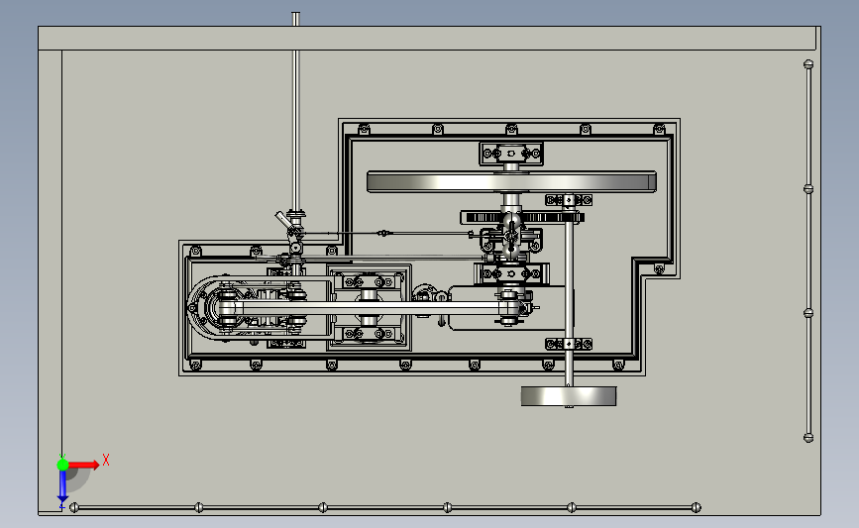
Task: Select the bottom horizontal railing bar
Action: click(384, 508)
